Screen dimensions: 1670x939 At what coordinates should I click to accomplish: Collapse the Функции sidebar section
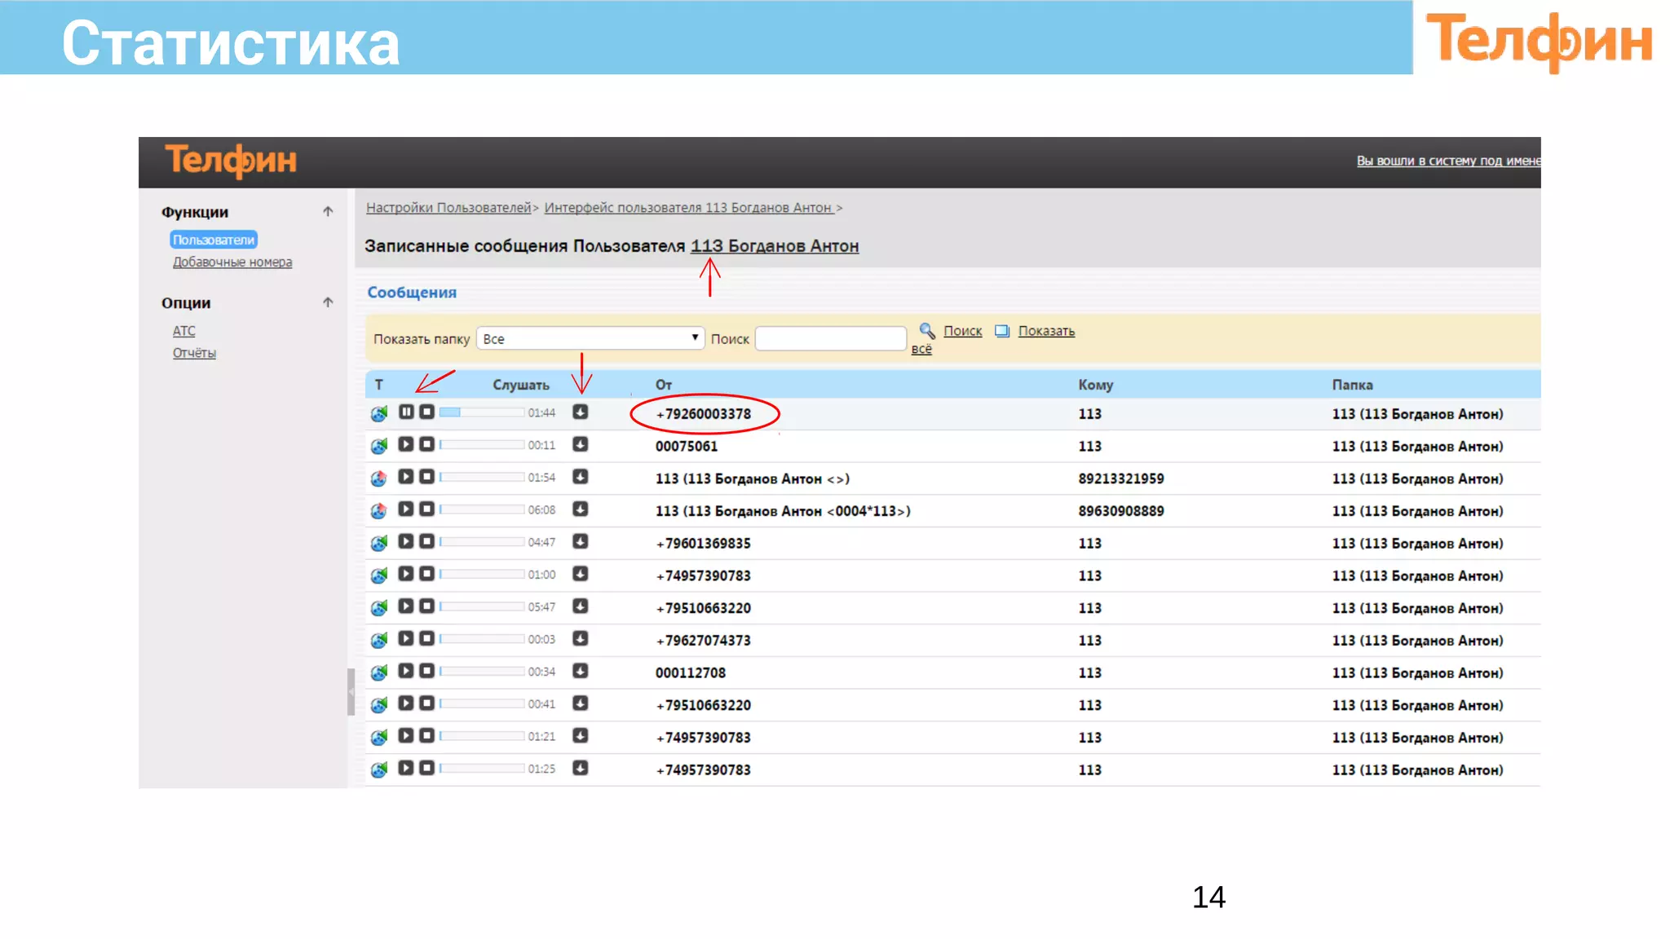[x=328, y=212]
